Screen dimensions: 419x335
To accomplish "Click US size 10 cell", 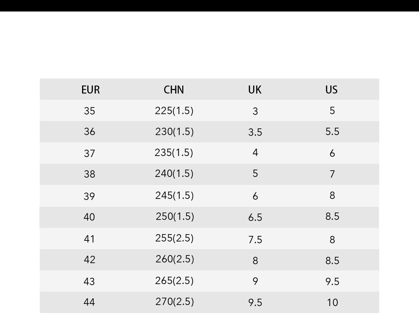I will click(x=332, y=303).
